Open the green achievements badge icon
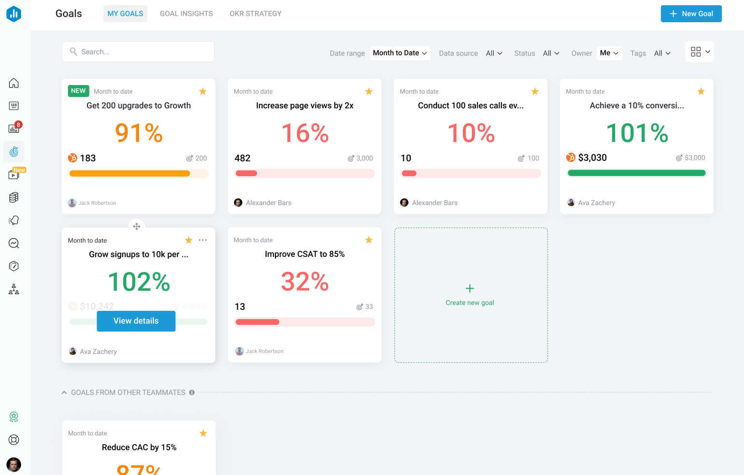The image size is (744, 475). tap(14, 417)
